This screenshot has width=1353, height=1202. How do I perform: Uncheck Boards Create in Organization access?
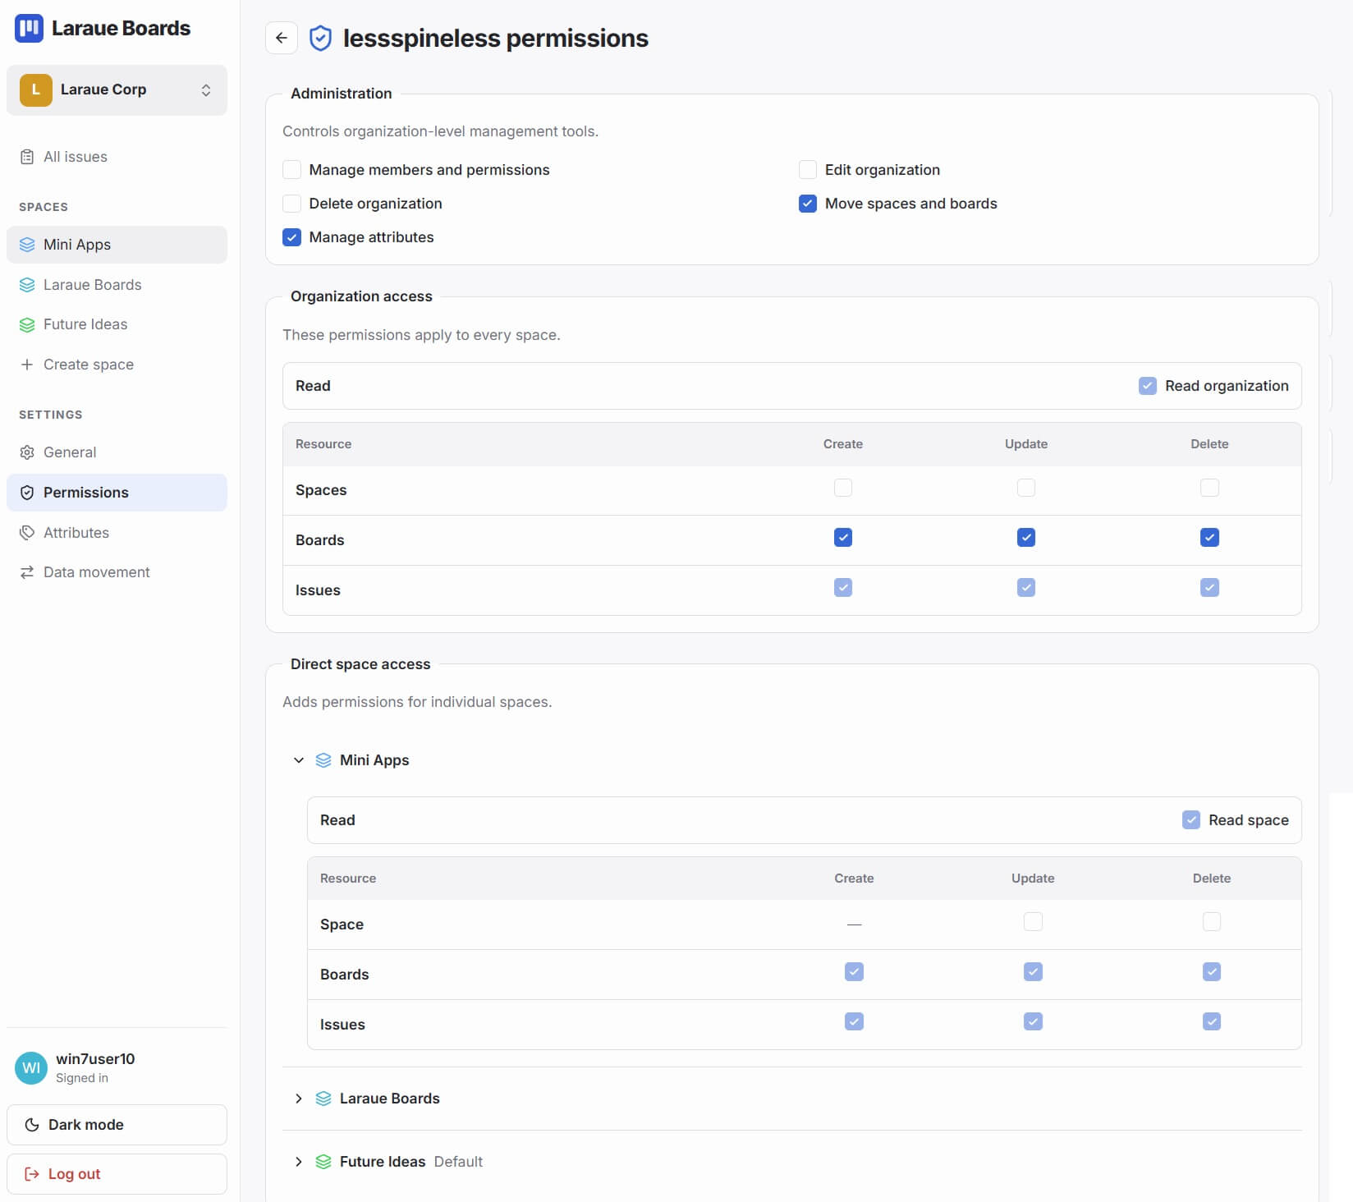(x=843, y=538)
